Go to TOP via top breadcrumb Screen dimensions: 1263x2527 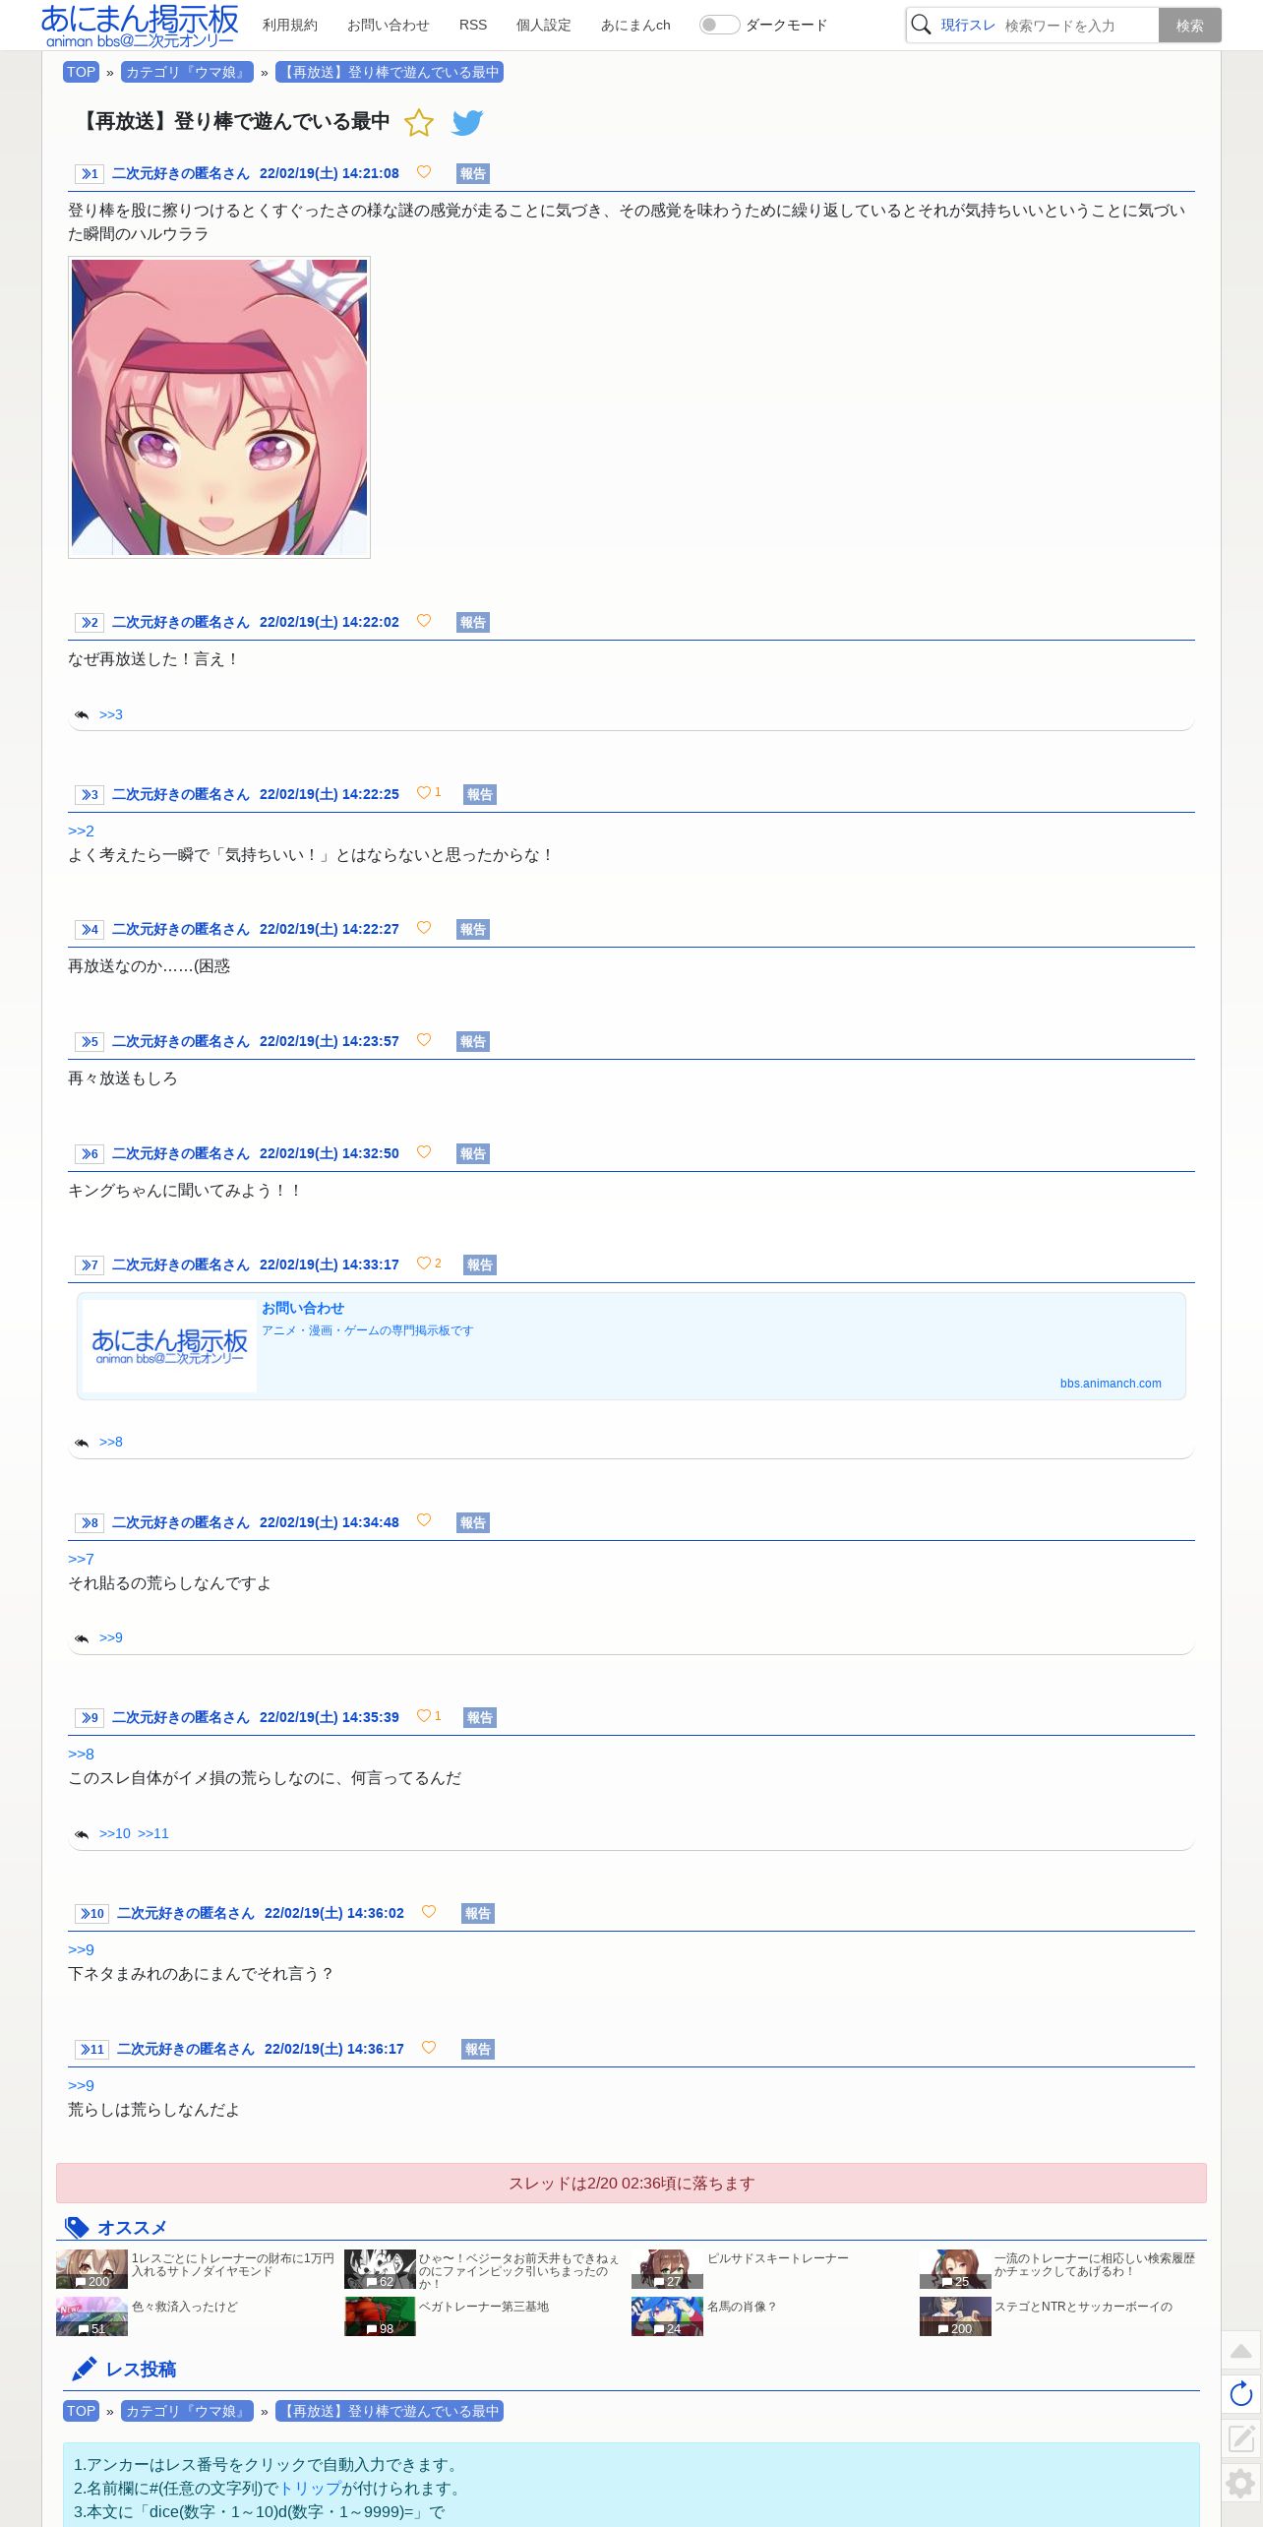81,72
